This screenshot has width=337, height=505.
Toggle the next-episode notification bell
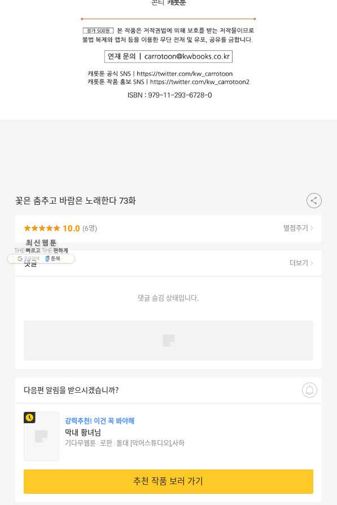(309, 390)
